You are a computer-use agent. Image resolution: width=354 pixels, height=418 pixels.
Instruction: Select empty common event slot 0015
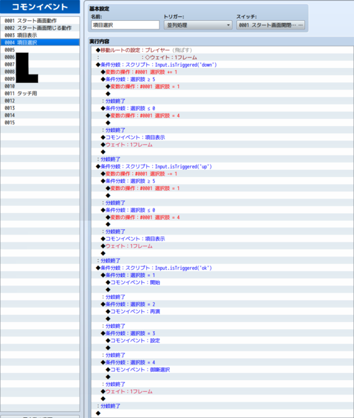point(40,123)
